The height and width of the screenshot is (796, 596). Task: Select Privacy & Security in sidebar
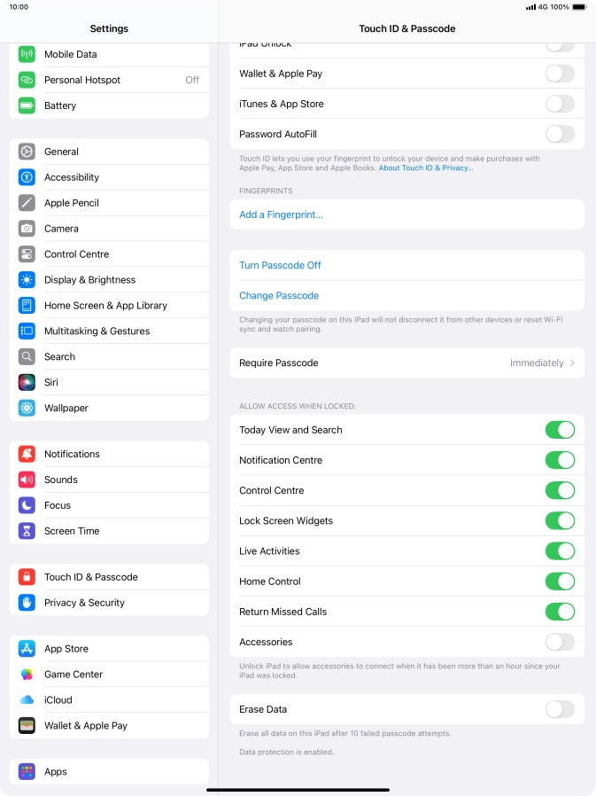coord(109,603)
